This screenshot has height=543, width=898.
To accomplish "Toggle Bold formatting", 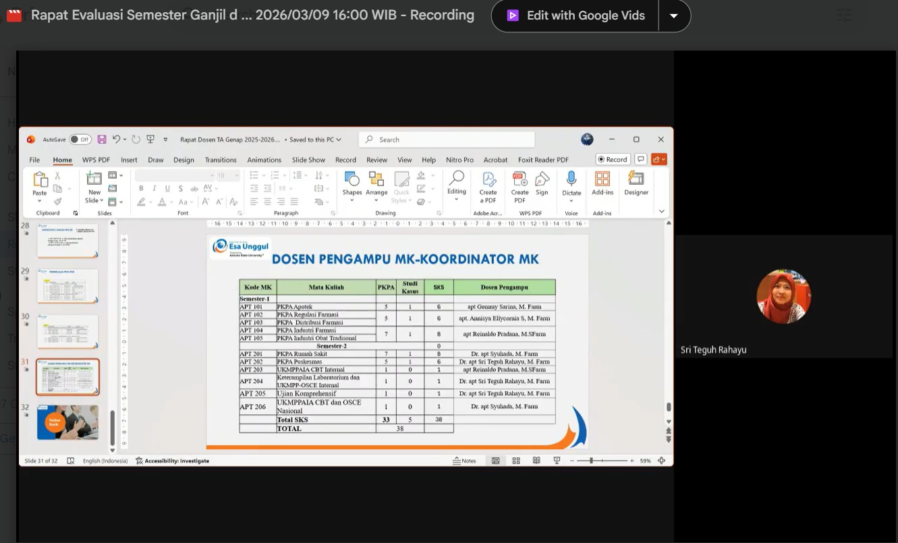I will pyautogui.click(x=141, y=188).
